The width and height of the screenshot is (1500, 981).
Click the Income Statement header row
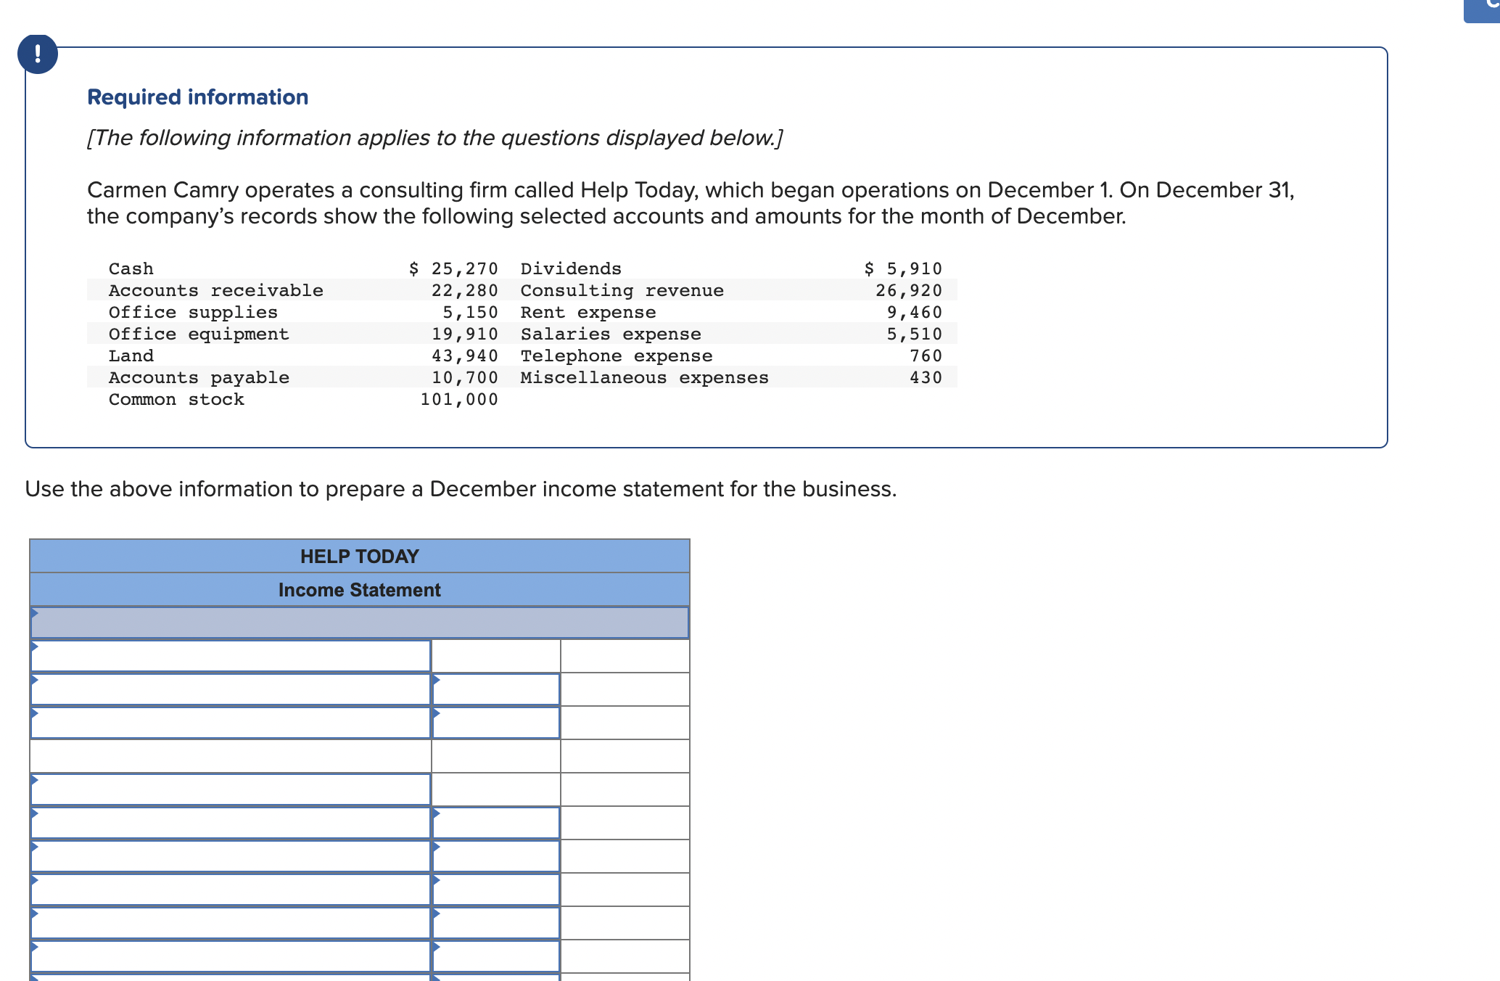(359, 590)
